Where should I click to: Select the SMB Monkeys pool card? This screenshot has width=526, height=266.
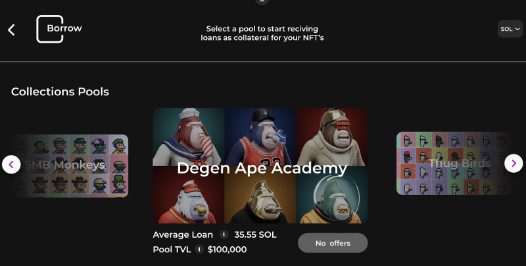tap(71, 166)
